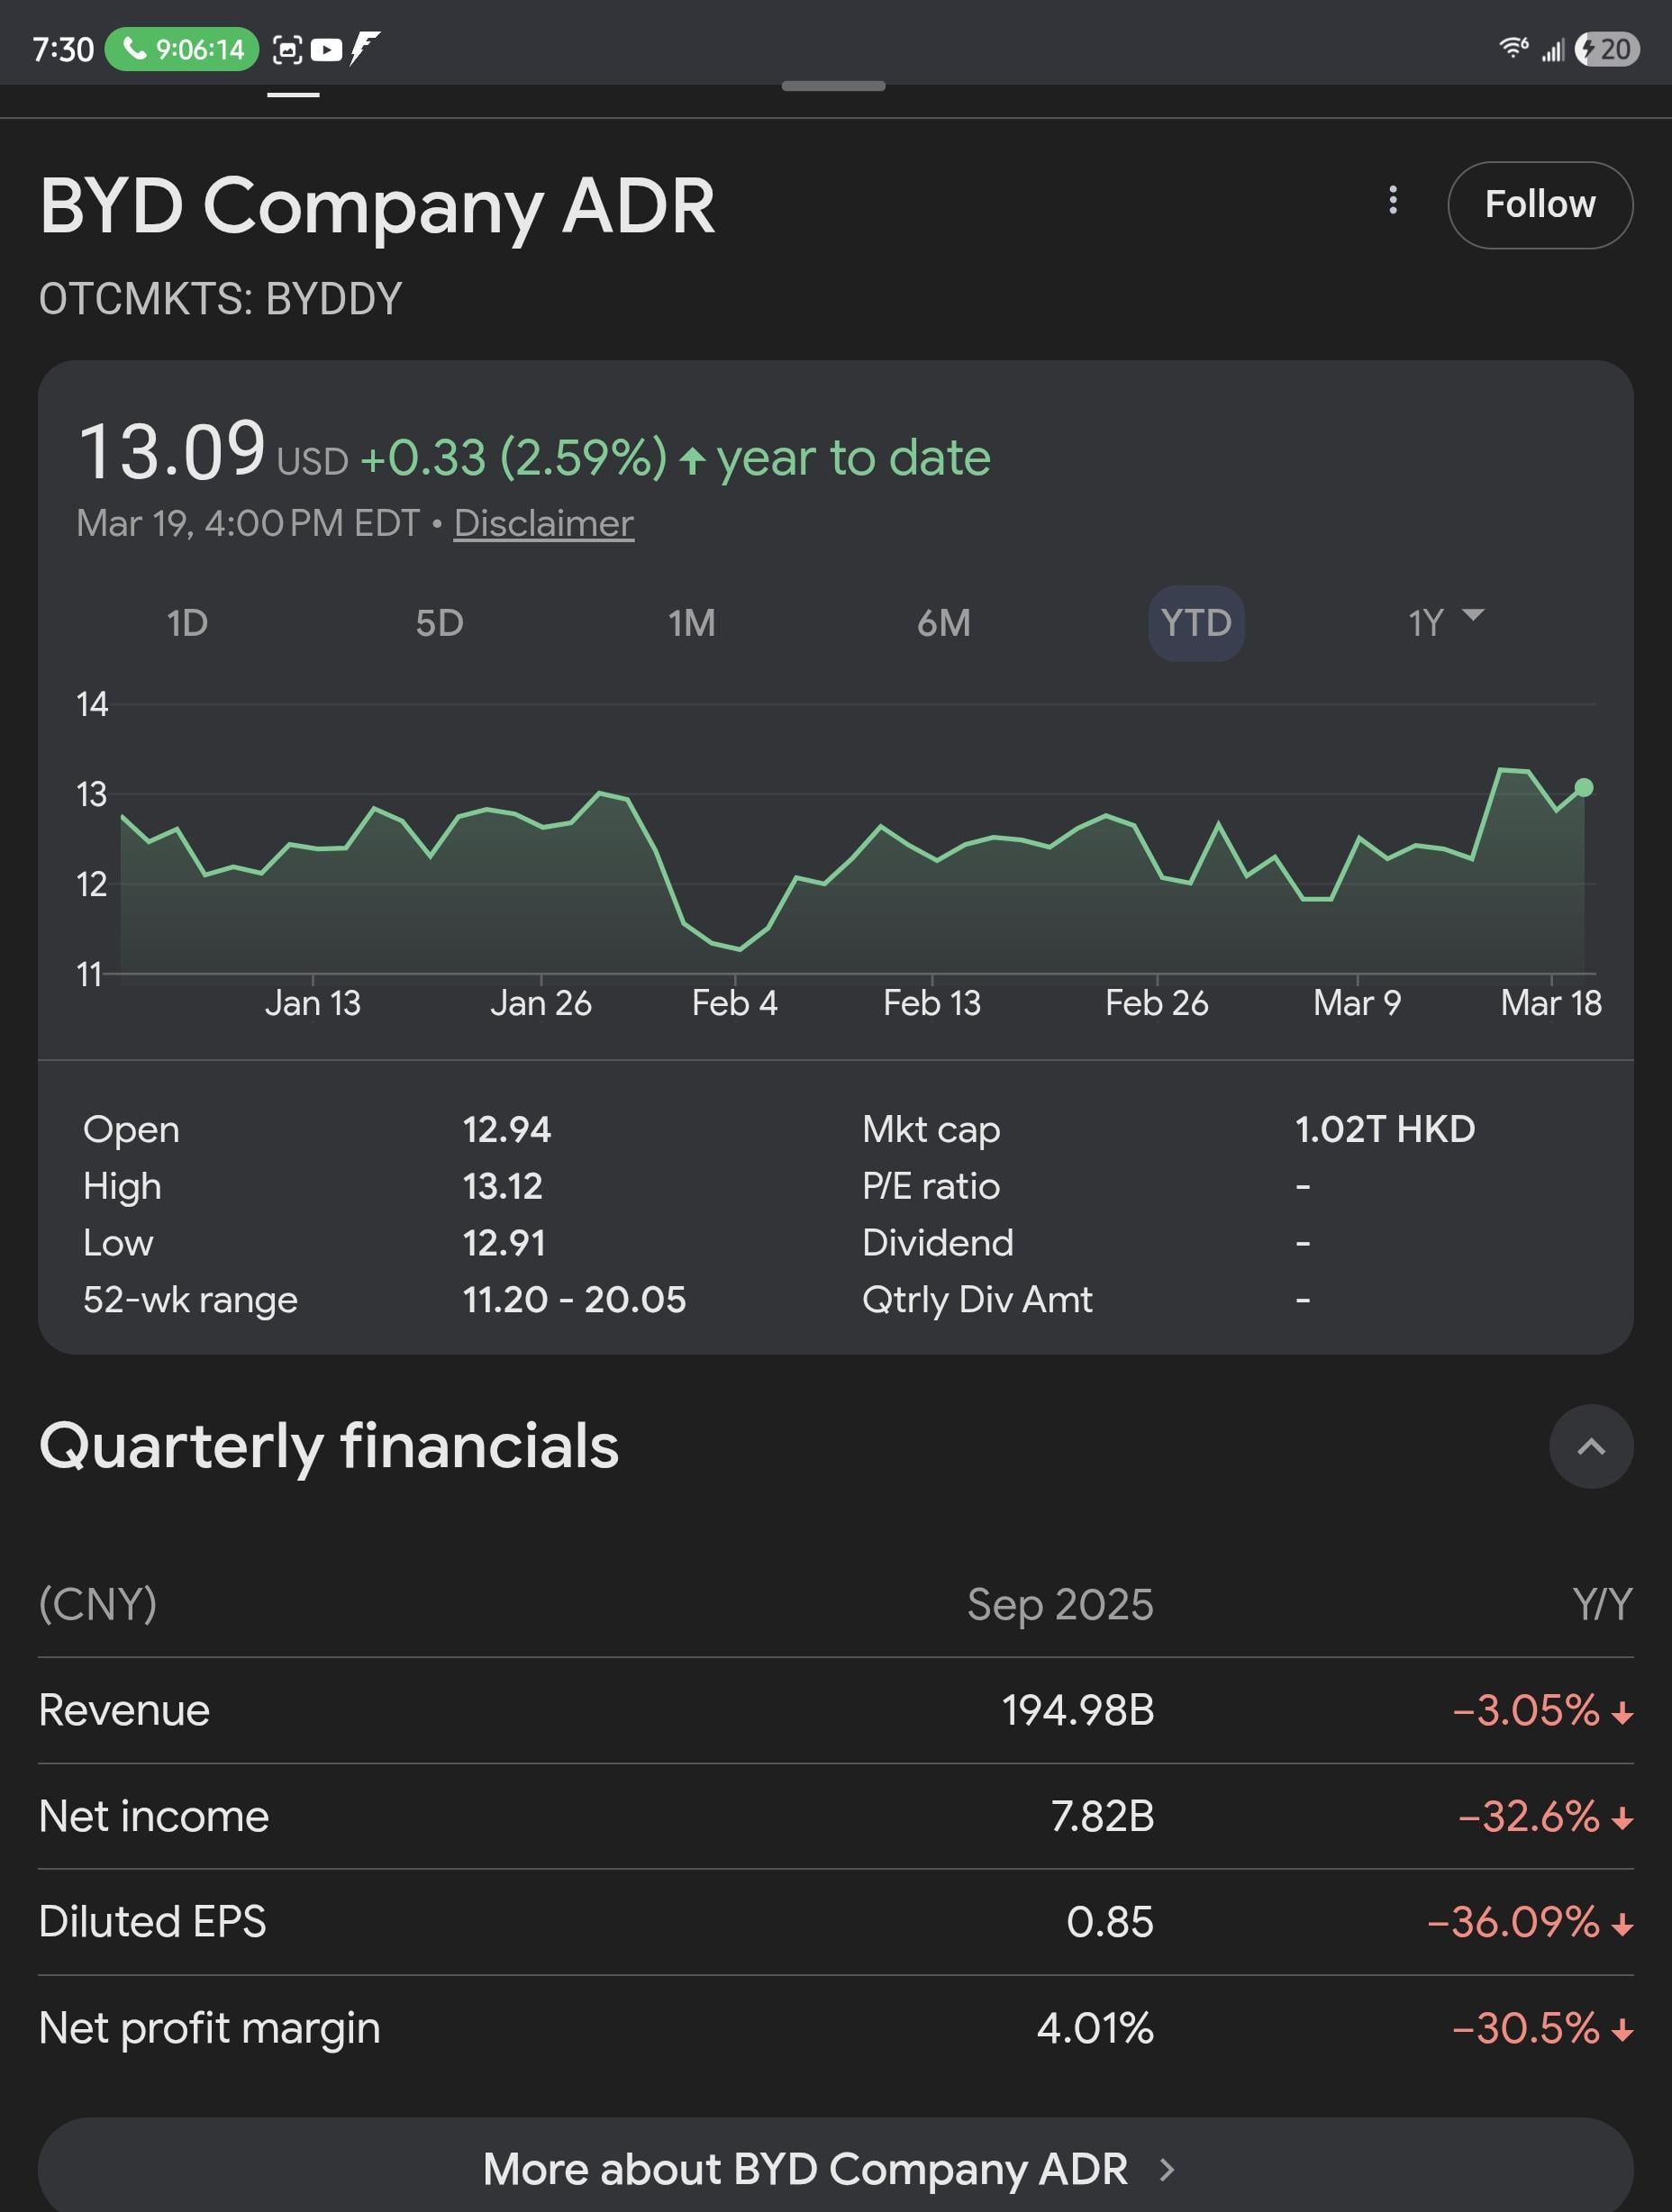Tap the sheet drag handle at top

click(x=833, y=86)
